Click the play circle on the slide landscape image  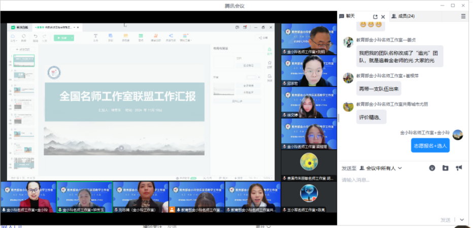tap(121, 148)
